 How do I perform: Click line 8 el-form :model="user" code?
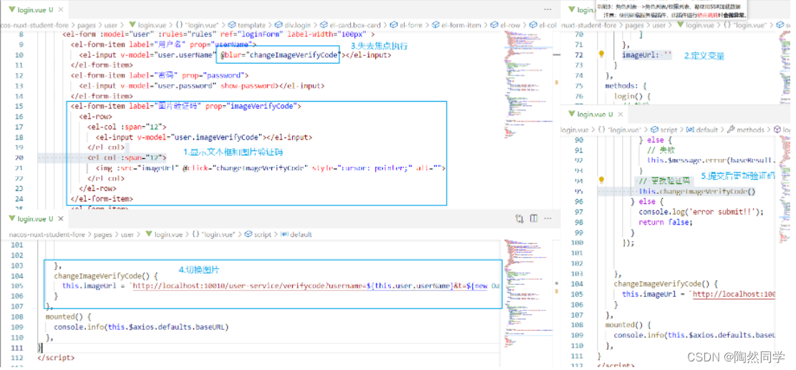pos(218,34)
